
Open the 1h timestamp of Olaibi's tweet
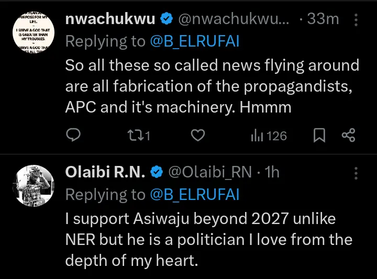click(272, 172)
